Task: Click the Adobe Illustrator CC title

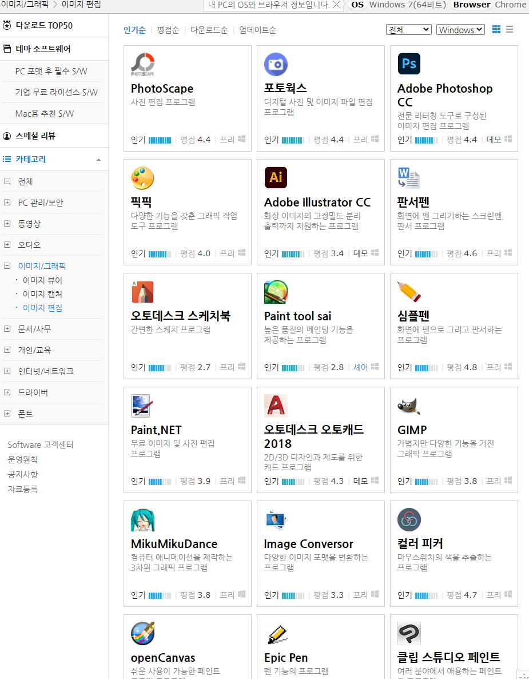Action: pos(317,202)
